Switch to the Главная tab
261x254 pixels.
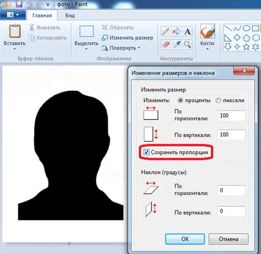(x=42, y=16)
